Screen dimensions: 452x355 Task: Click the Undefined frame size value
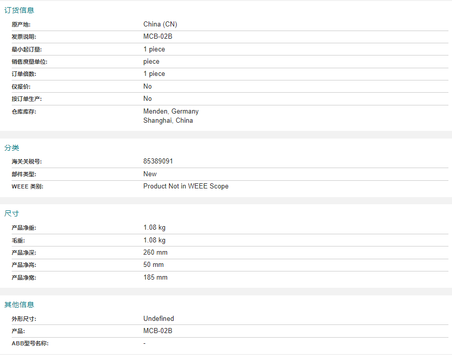(158, 319)
